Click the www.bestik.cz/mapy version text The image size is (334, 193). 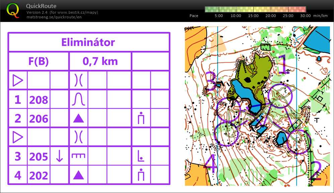62,12
